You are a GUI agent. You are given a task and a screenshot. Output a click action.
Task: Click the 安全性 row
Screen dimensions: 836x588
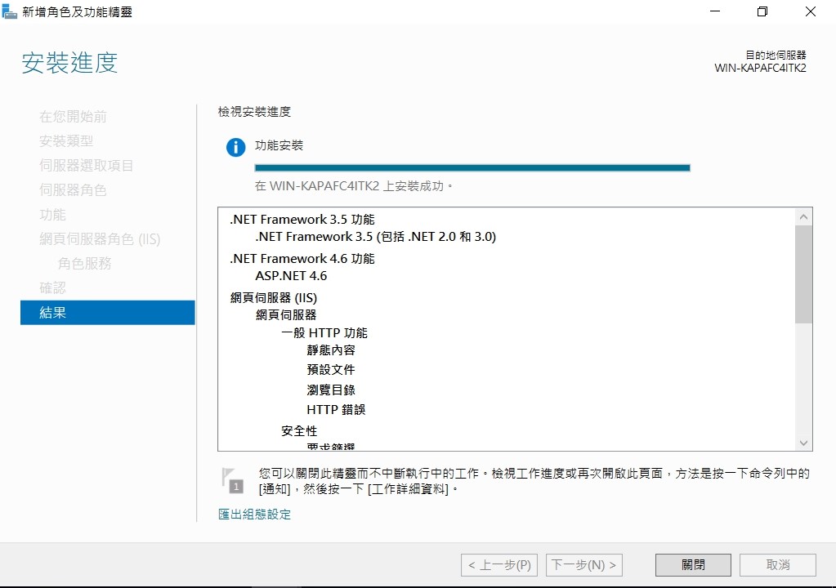click(299, 431)
